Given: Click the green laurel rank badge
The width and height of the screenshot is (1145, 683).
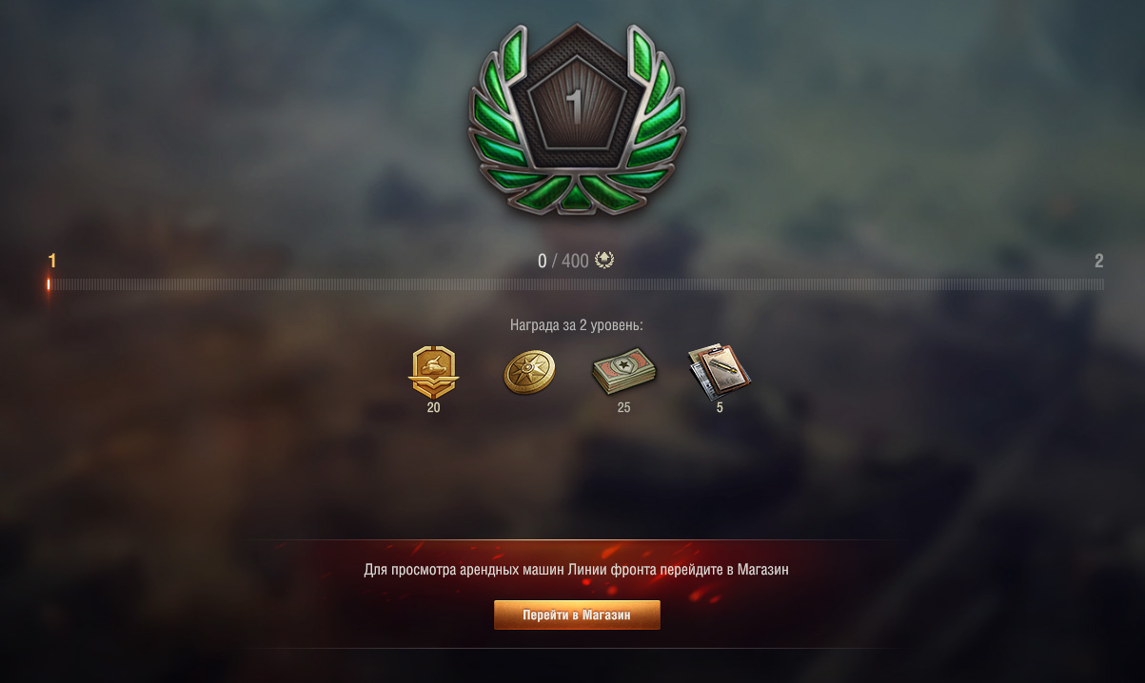Looking at the screenshot, I should click(576, 119).
